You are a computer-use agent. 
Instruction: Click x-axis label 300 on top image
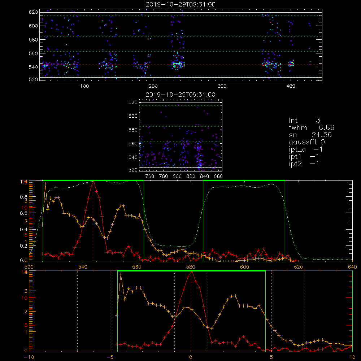coord(222,86)
